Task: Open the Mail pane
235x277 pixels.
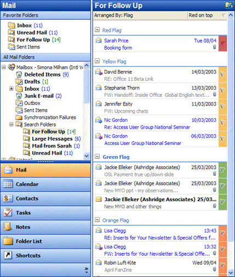Action: 45,170
